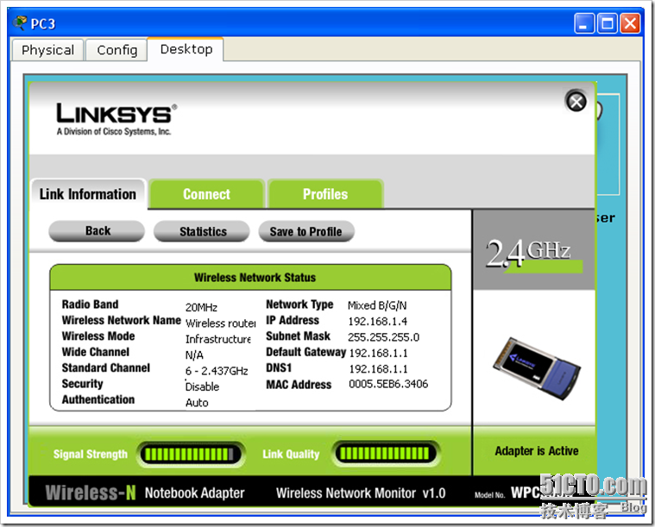Click the MAC address 0005.5EB6.3406

(388, 384)
